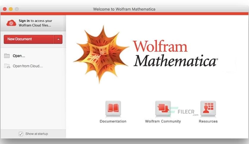This screenshot has height=144, width=249.
Task: Click the Open... text entry
Action: pos(19,56)
